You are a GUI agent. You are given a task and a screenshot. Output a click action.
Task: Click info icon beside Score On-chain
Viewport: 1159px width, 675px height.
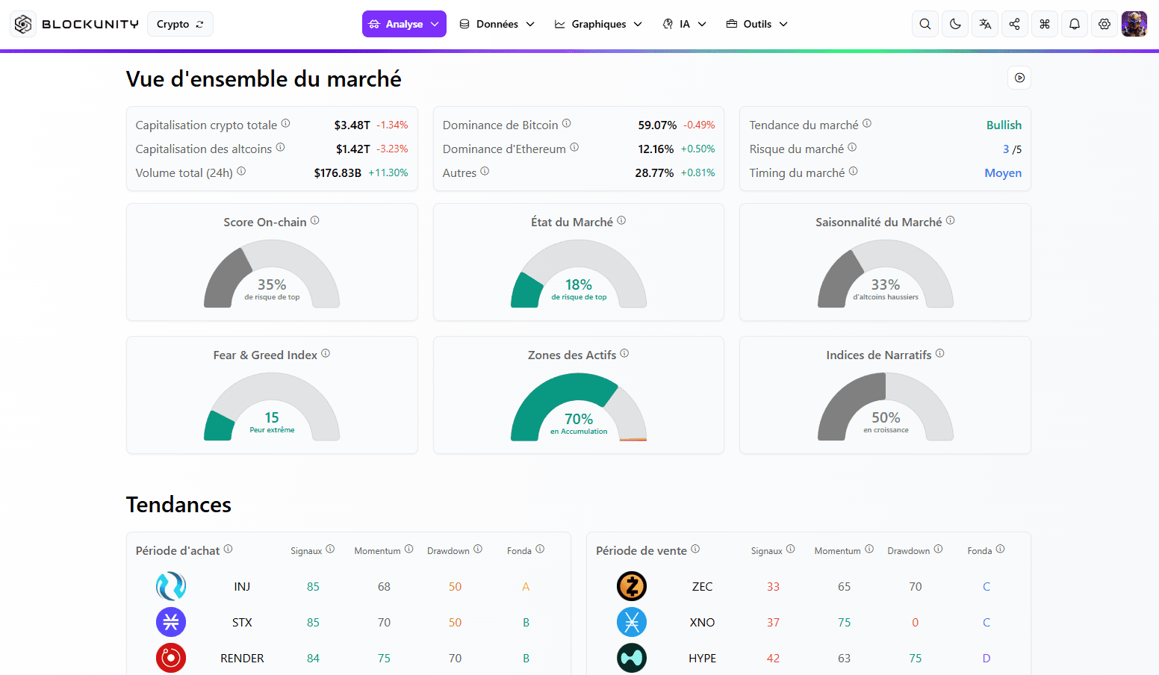[314, 220]
